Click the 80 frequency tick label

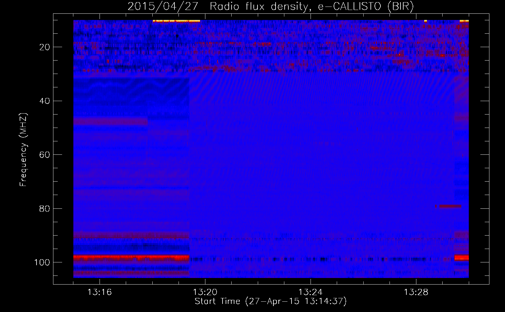coord(45,209)
